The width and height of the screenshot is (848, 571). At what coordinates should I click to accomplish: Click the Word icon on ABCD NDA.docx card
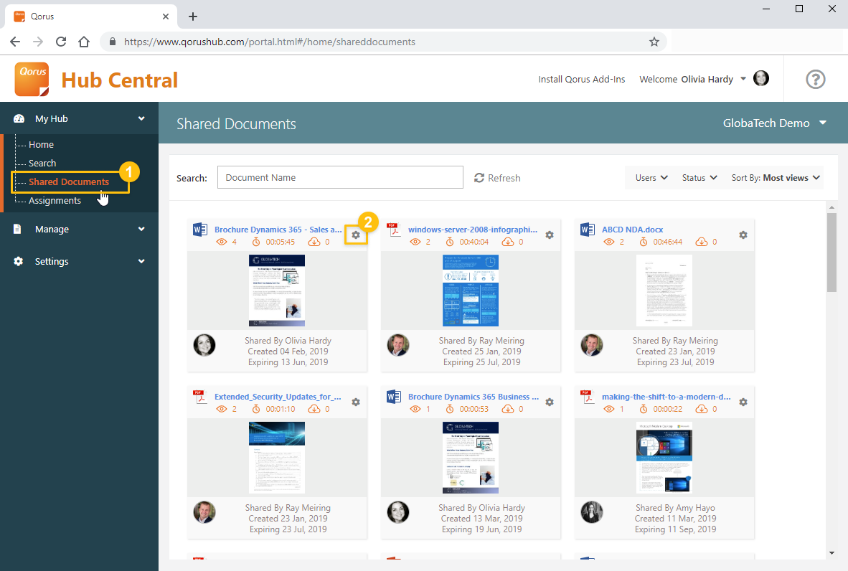point(588,230)
